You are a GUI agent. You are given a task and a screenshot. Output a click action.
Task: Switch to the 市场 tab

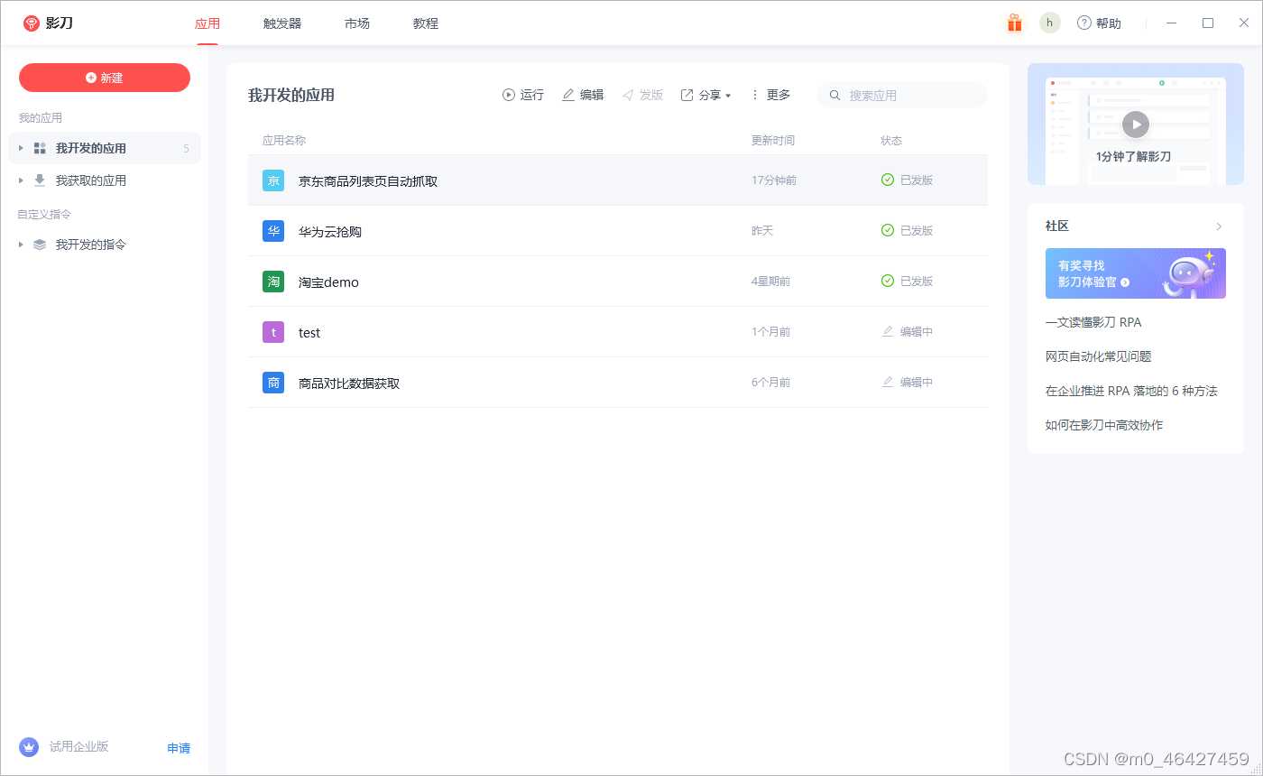point(357,23)
